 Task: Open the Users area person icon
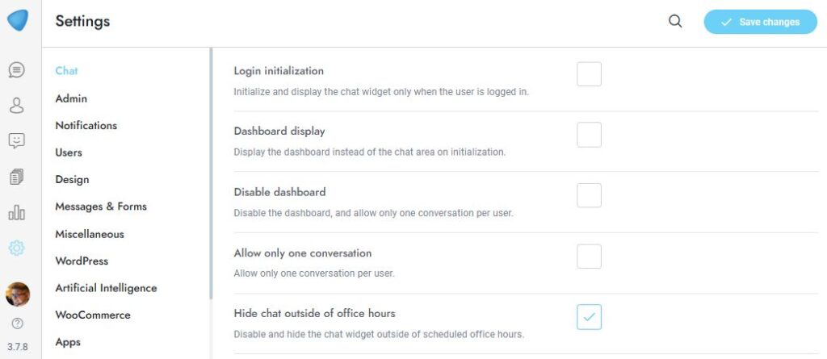click(17, 105)
